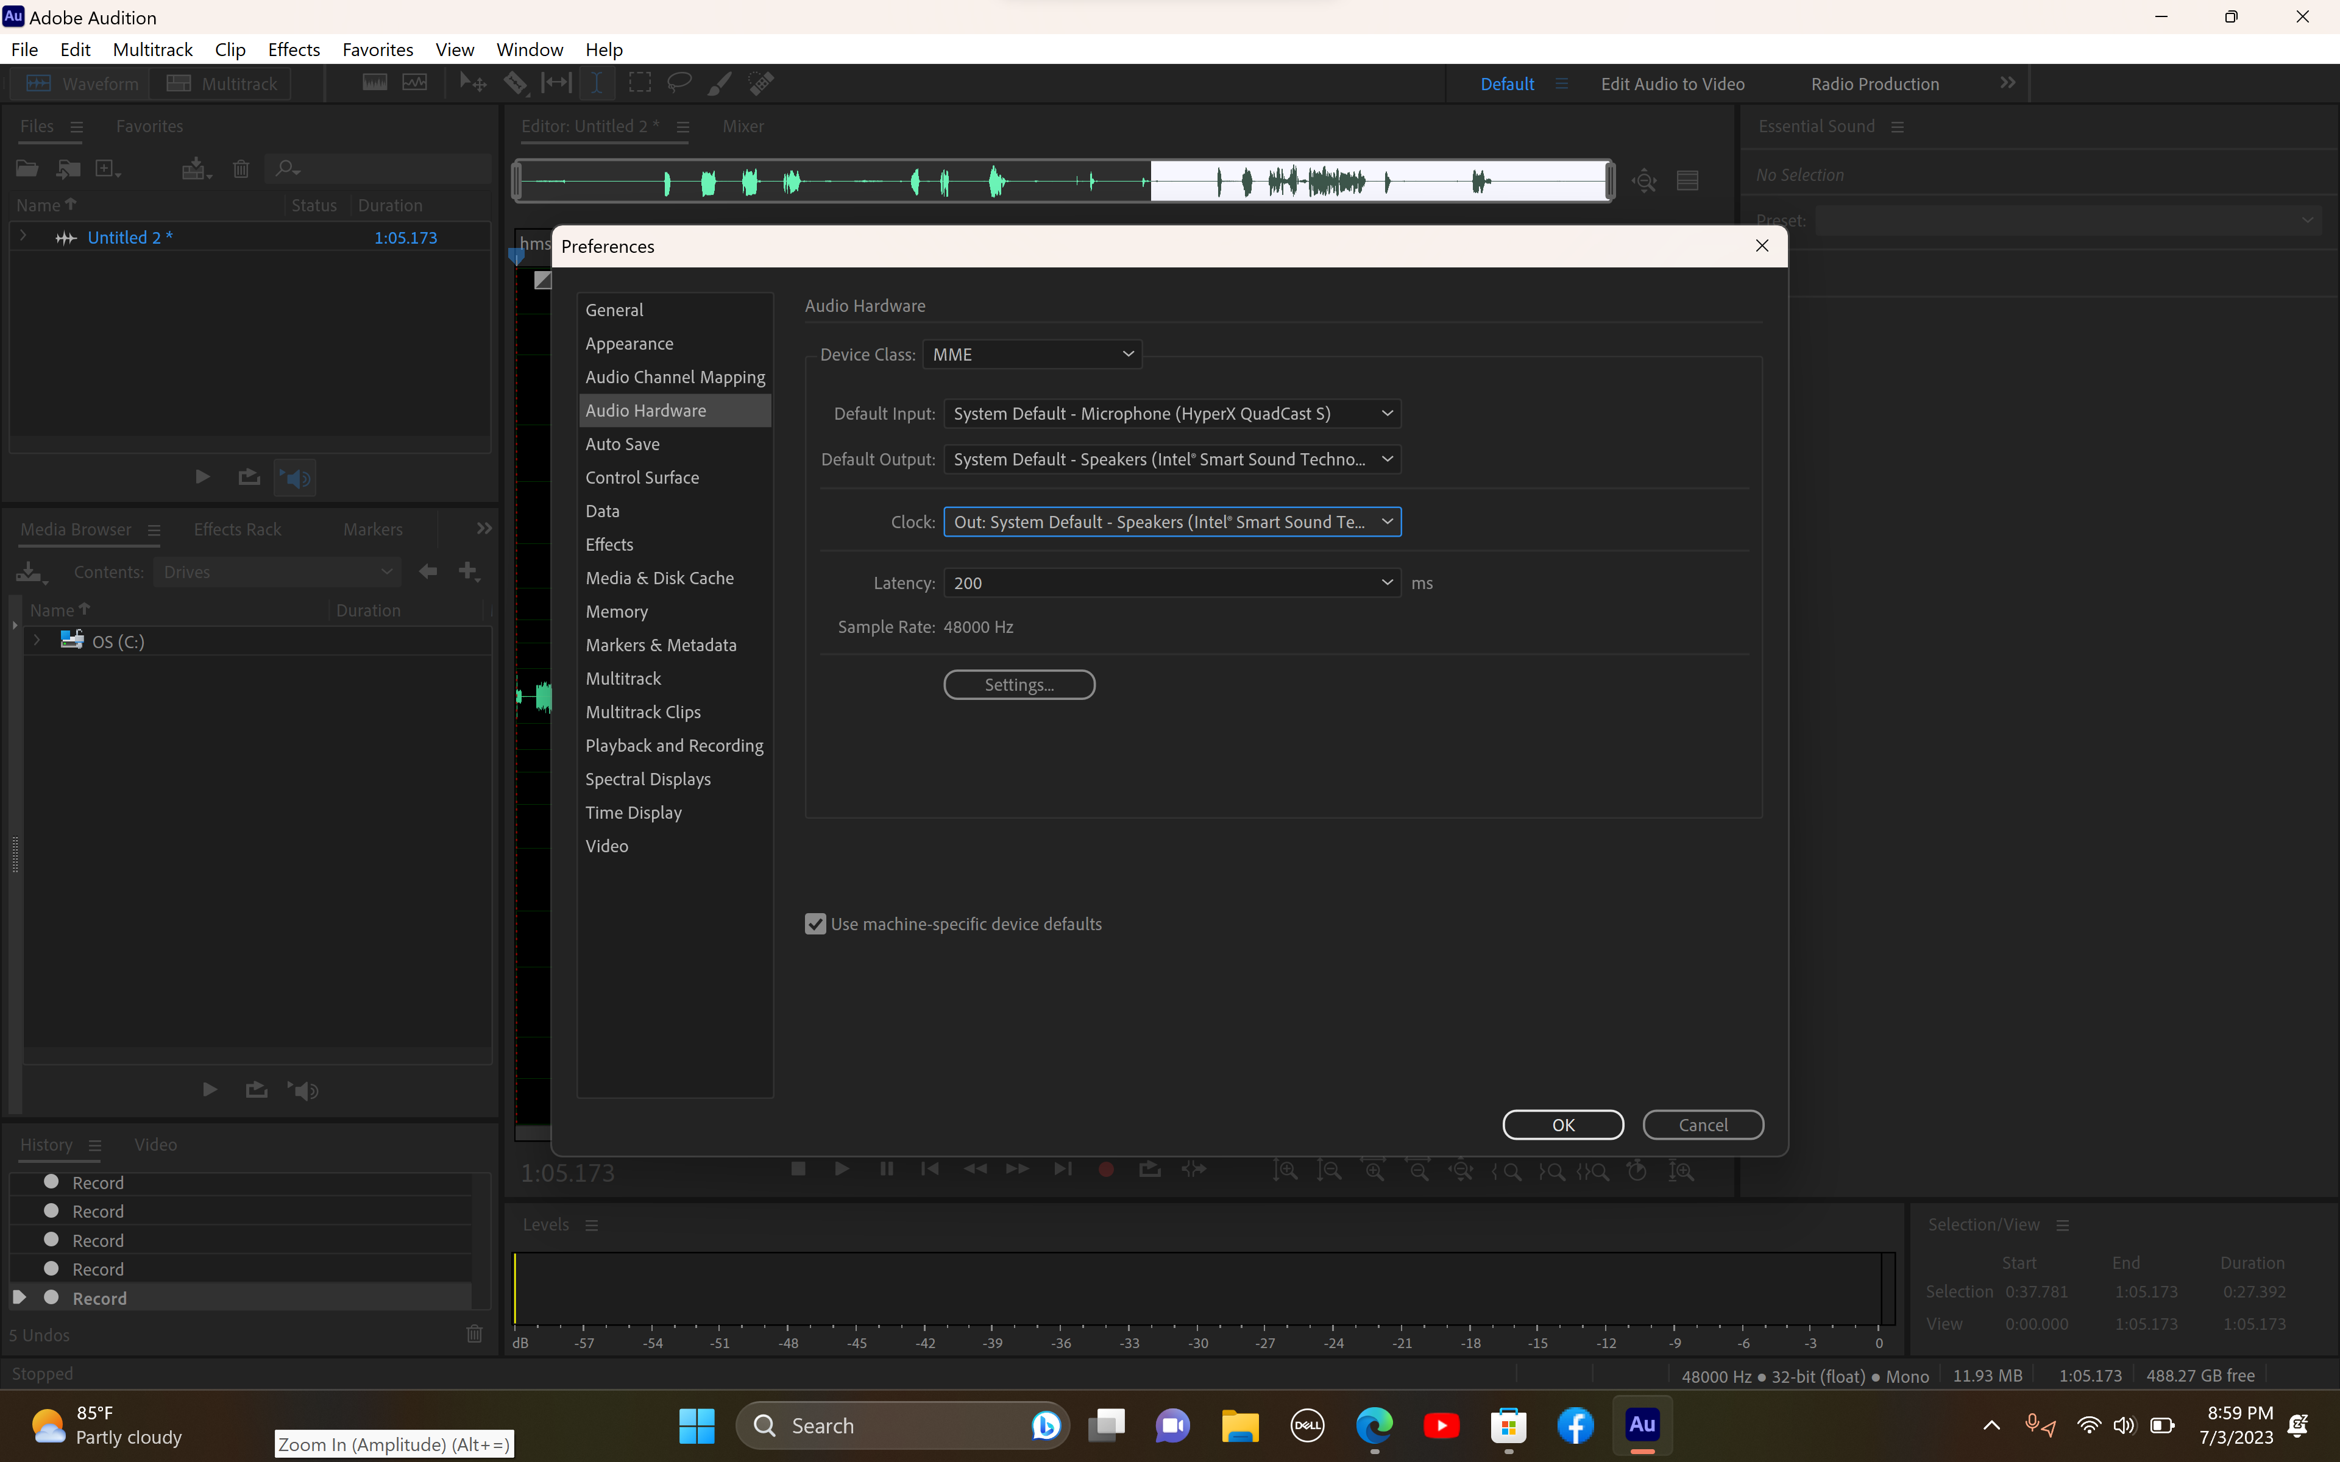Click the Settings button in Audio Hardware

1018,683
